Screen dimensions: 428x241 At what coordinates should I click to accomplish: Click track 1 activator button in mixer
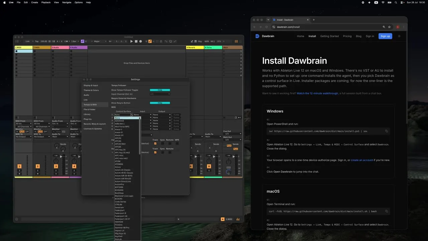point(19,166)
